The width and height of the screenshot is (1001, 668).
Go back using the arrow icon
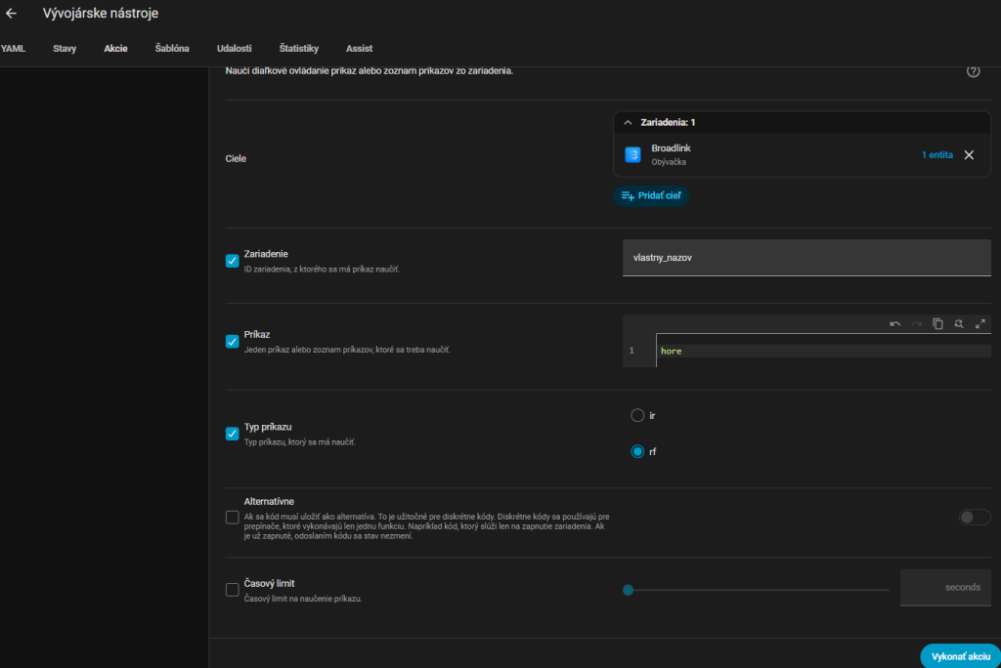(x=11, y=14)
